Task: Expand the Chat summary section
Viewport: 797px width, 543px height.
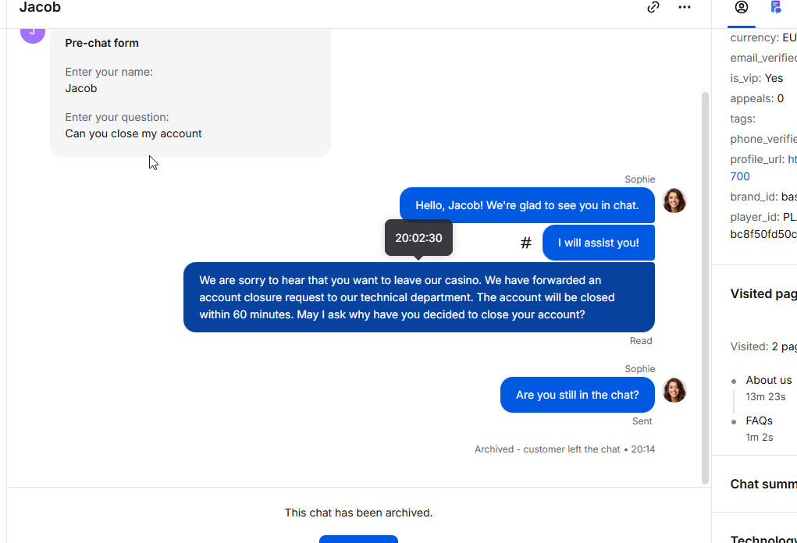Action: [763, 484]
